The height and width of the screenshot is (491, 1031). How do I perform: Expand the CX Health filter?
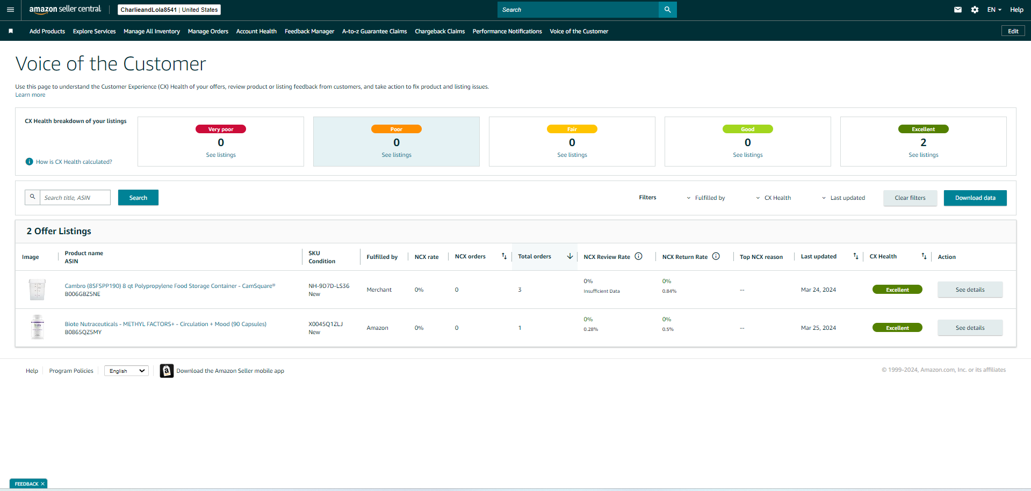[x=774, y=198]
